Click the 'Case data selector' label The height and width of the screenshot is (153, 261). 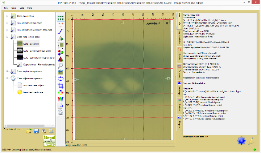point(12,129)
